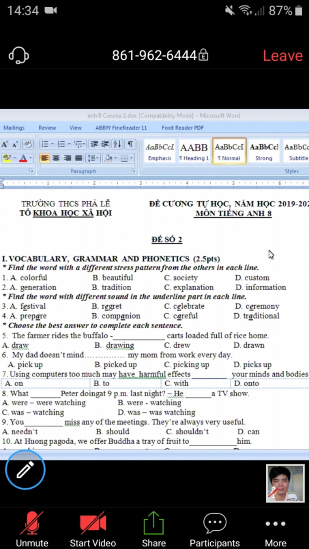309x549 pixels.
Task: Switch to the View ribbon tab
Action: [x=75, y=128]
